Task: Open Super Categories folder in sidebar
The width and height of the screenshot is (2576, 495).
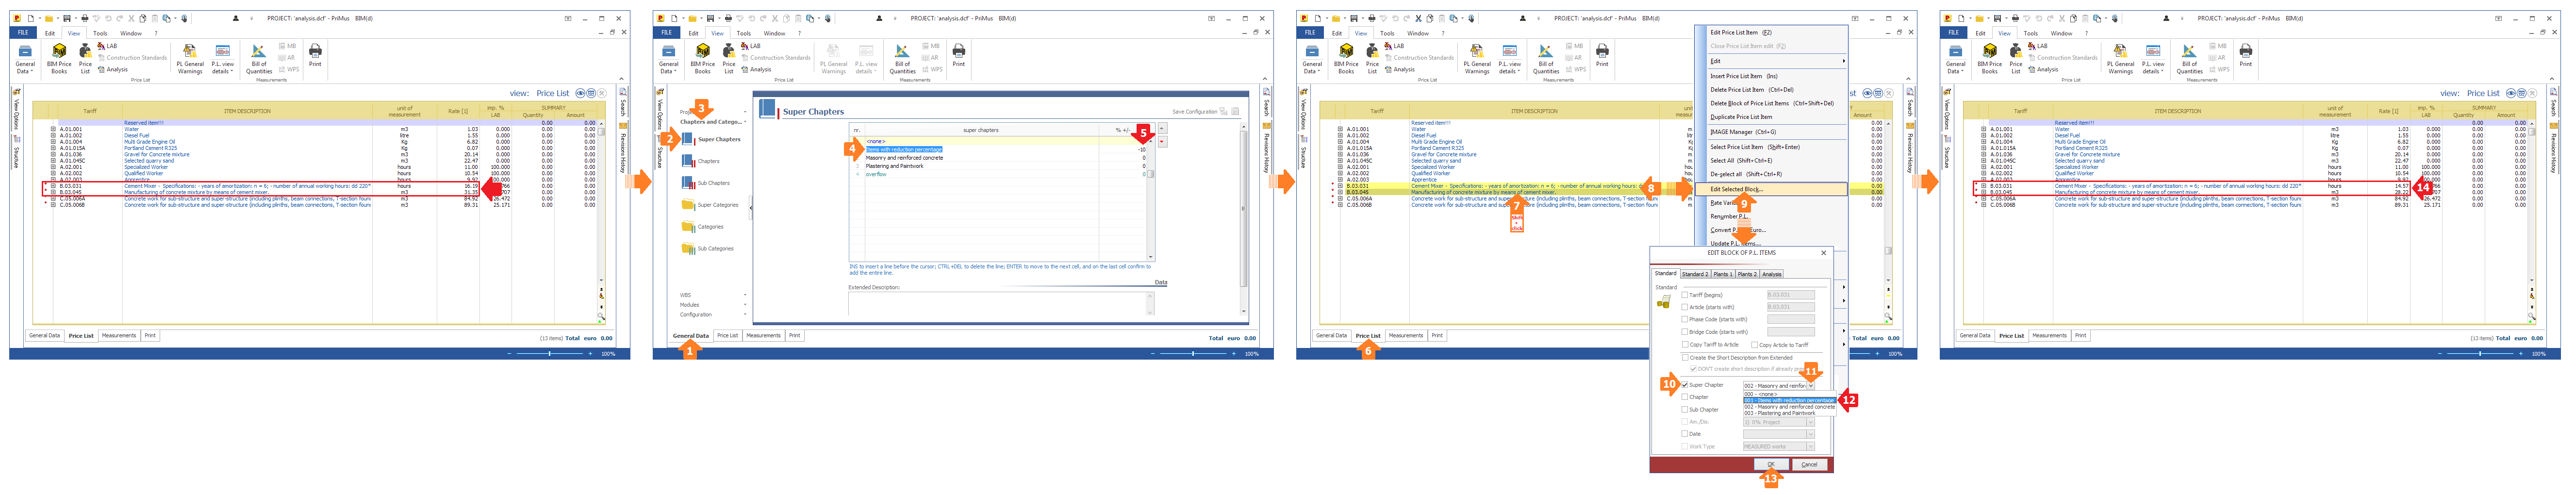Action: 710,205
